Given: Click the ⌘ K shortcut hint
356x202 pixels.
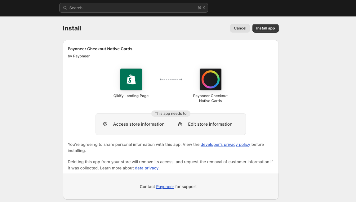Looking at the screenshot, I should 201,8.
